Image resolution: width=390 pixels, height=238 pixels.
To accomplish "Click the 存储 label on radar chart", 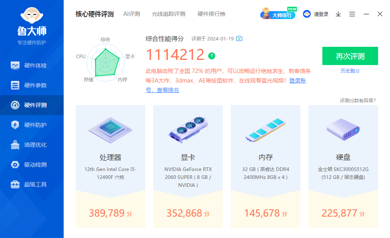I will click(88, 80).
